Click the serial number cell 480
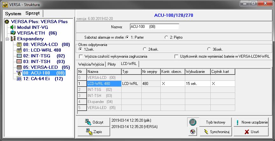The width and height of the screenshot is (275, 141). [151, 84]
